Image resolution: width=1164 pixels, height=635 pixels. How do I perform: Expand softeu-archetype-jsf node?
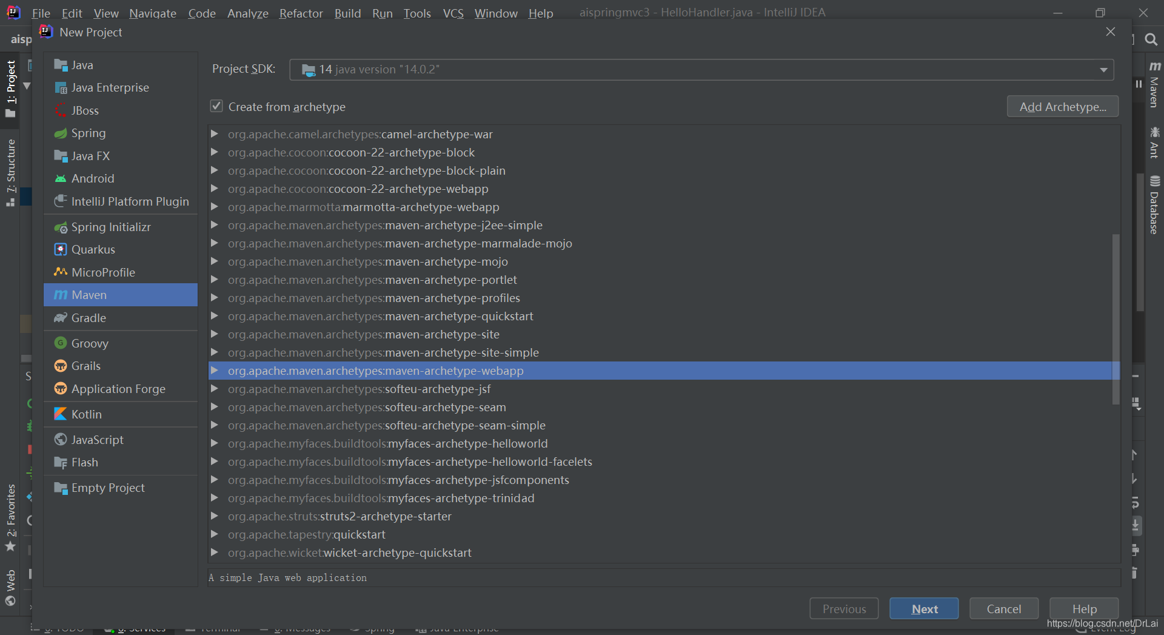coord(214,389)
